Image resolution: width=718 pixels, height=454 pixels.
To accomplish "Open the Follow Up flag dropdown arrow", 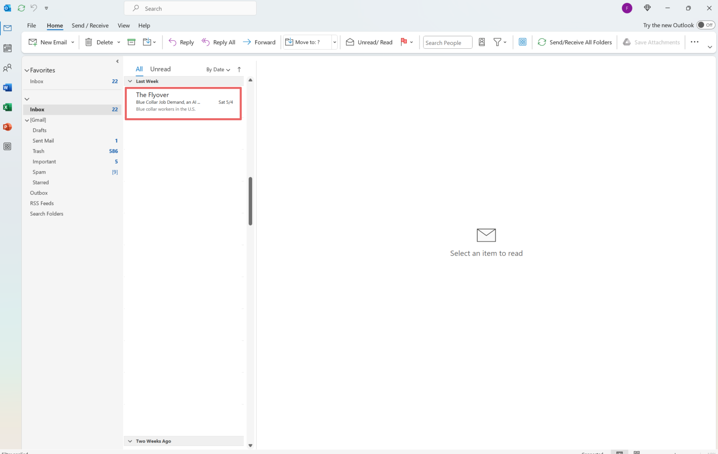I will click(x=412, y=42).
